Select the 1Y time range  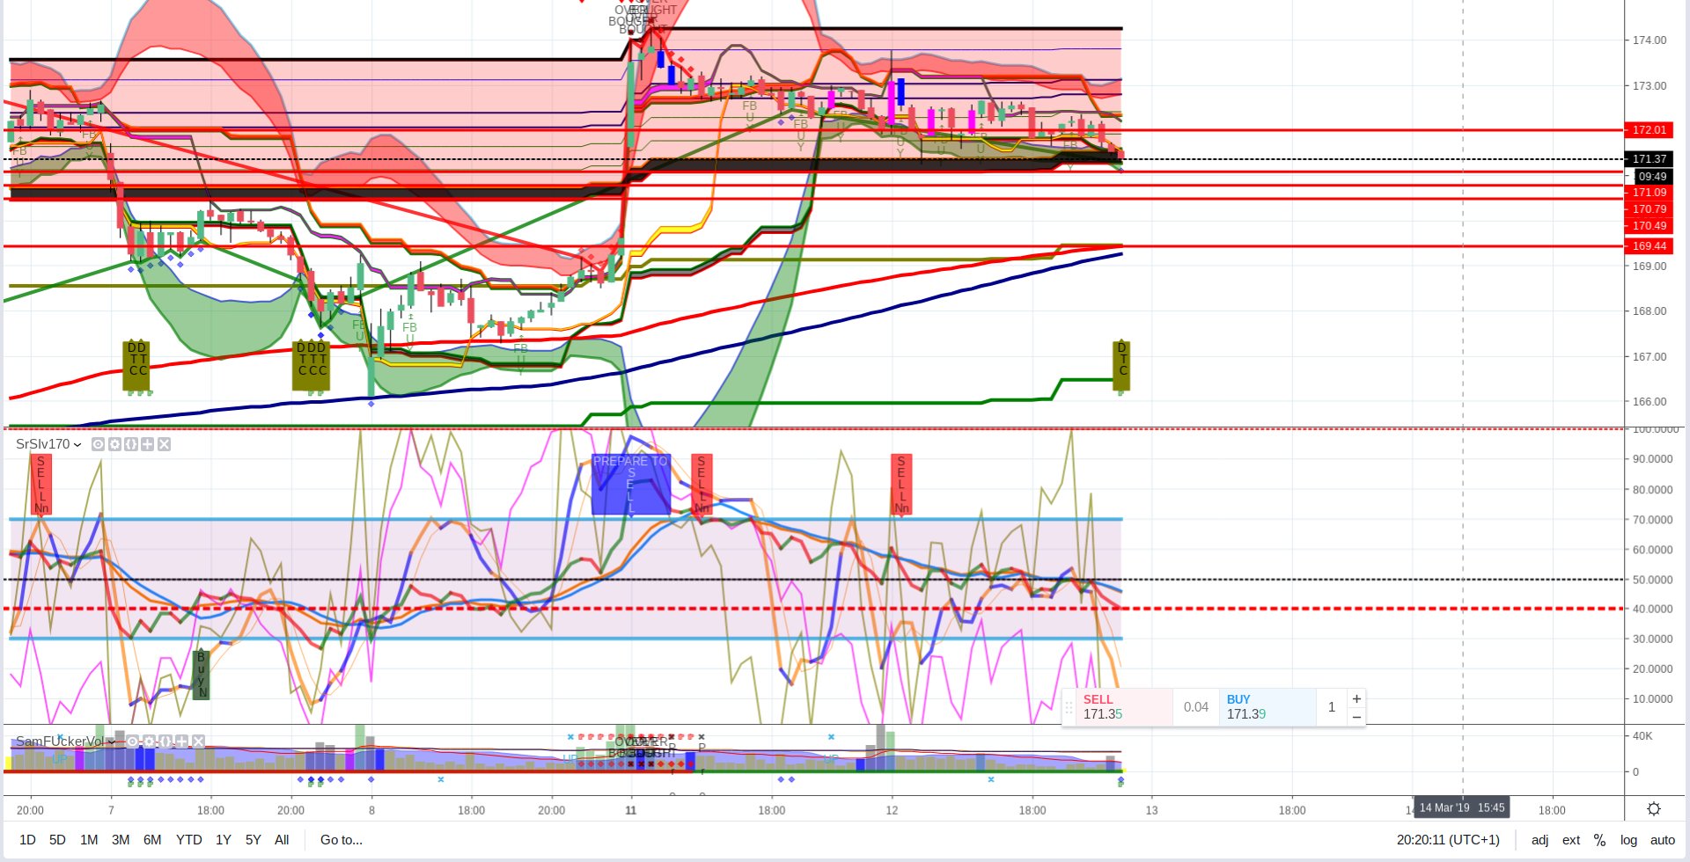224,840
